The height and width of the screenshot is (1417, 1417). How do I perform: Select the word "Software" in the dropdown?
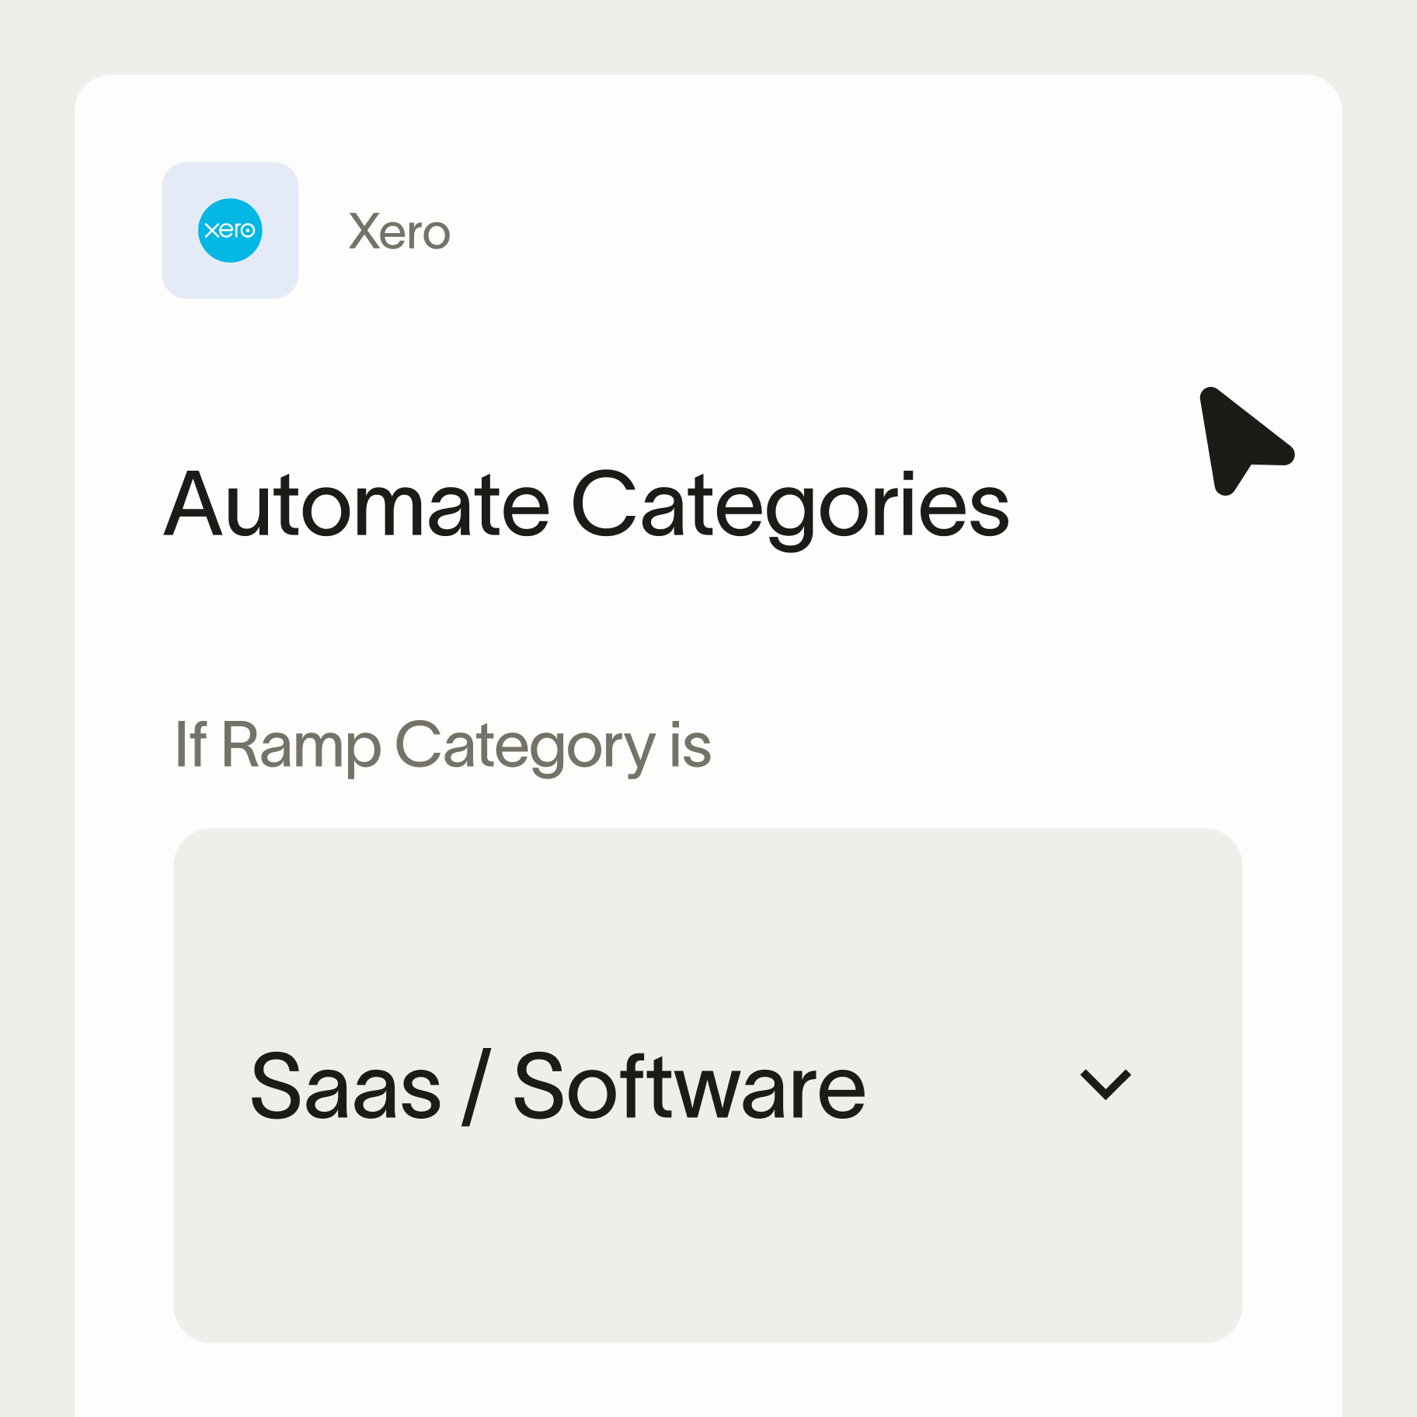click(x=689, y=1085)
